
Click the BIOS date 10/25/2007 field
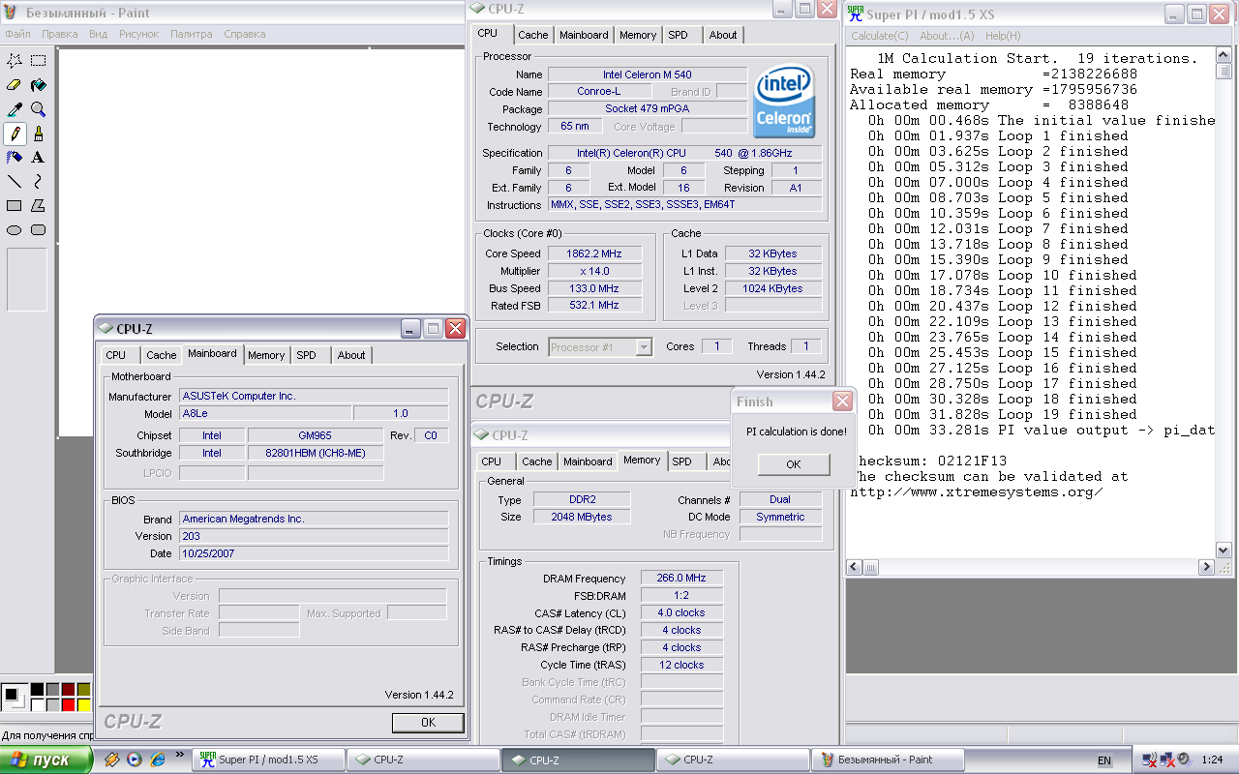[314, 553]
